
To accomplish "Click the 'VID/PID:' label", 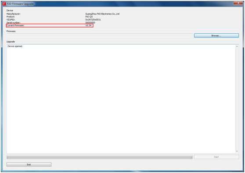I will point(11,20).
